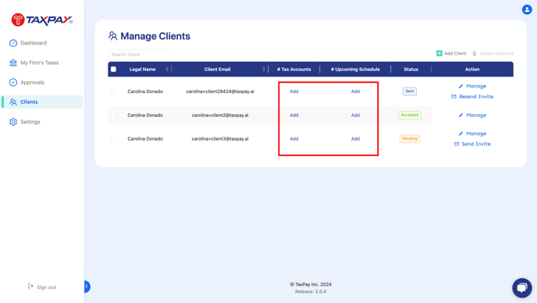Viewport: 537px width, 303px height.
Task: Click the Release: 2.0.4 footer text
Action: pos(311,292)
